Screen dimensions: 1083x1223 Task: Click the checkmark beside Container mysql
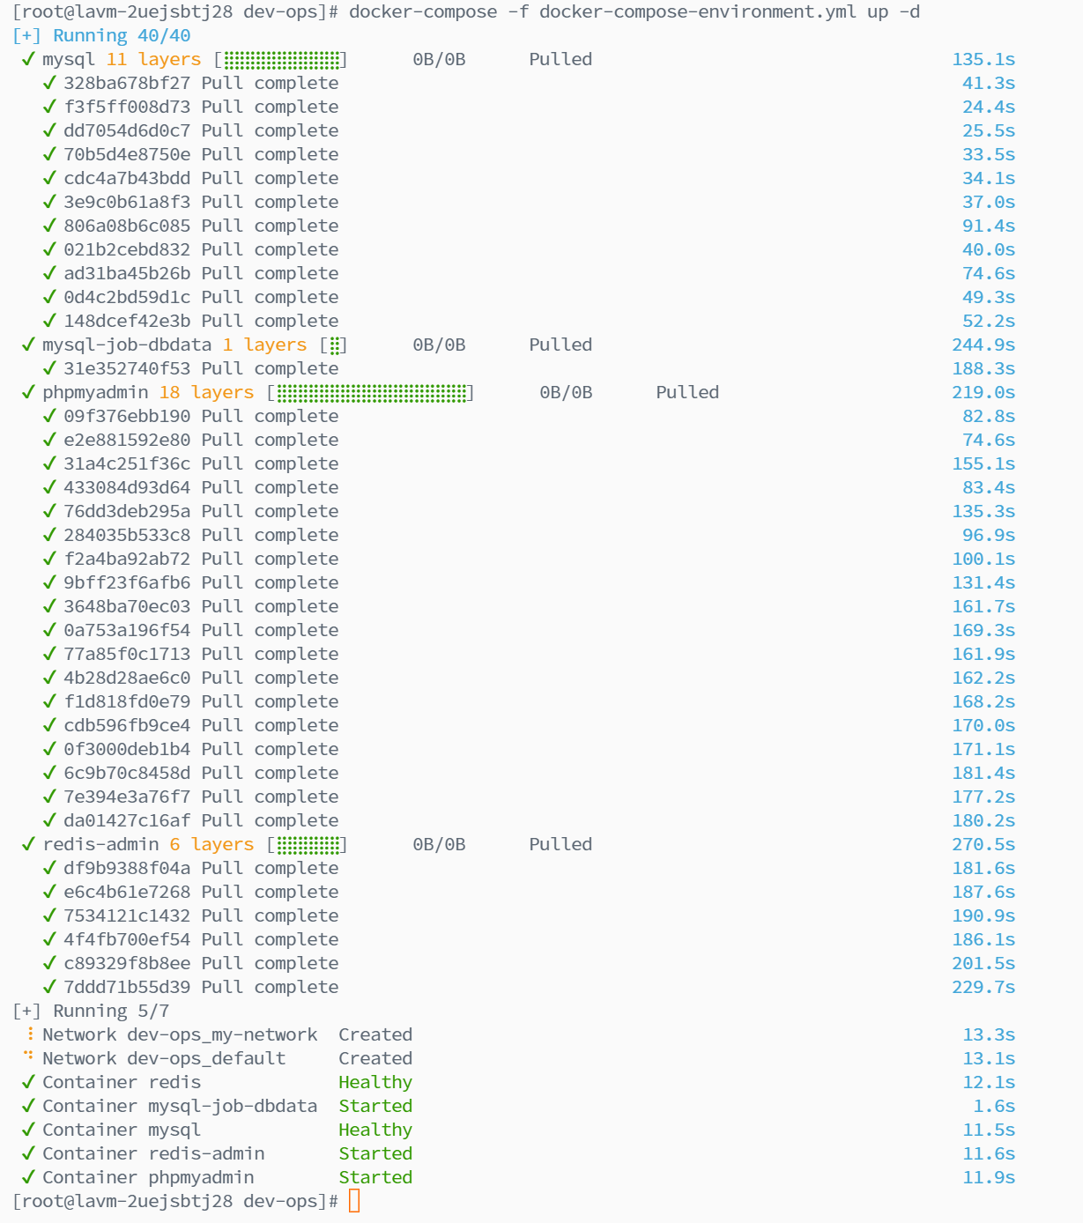coord(28,1130)
